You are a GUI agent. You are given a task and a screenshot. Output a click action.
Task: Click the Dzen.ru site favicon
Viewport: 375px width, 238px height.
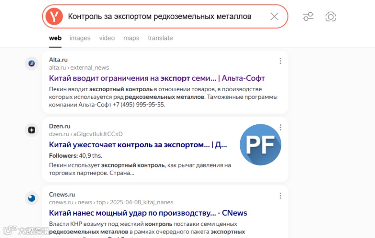coord(32,130)
